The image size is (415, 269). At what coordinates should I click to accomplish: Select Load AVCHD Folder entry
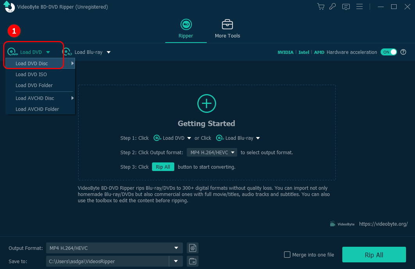[x=37, y=109]
